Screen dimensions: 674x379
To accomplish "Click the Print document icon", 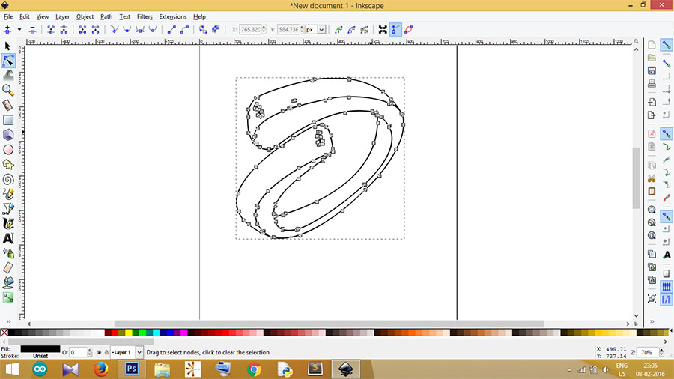I will coord(652,82).
